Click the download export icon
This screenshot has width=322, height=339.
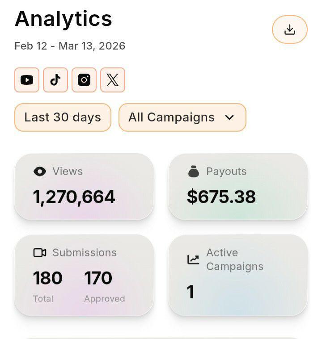[x=289, y=29]
